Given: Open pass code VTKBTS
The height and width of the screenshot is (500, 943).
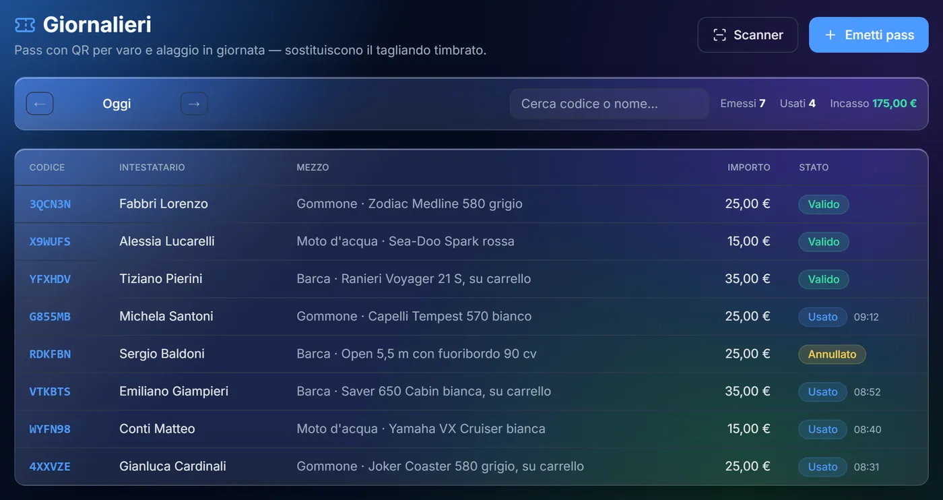Looking at the screenshot, I should [x=50, y=392].
